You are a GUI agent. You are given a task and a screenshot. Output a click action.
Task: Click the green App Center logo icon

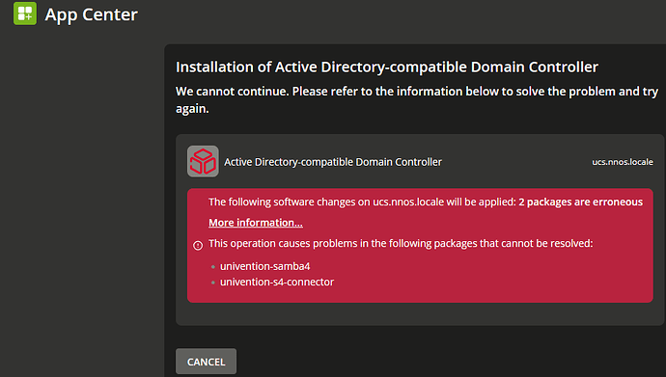tap(25, 13)
